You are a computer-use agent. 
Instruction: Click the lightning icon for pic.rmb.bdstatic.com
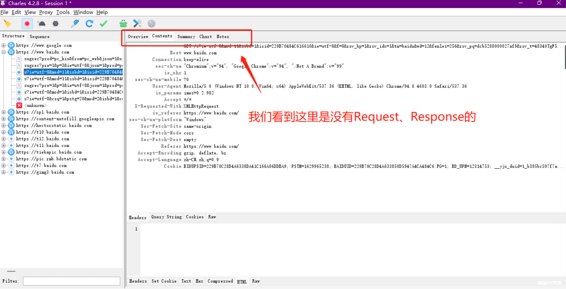pos(11,159)
